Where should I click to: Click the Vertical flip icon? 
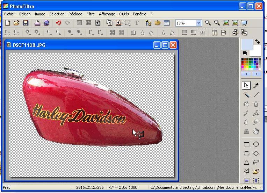click(223, 33)
